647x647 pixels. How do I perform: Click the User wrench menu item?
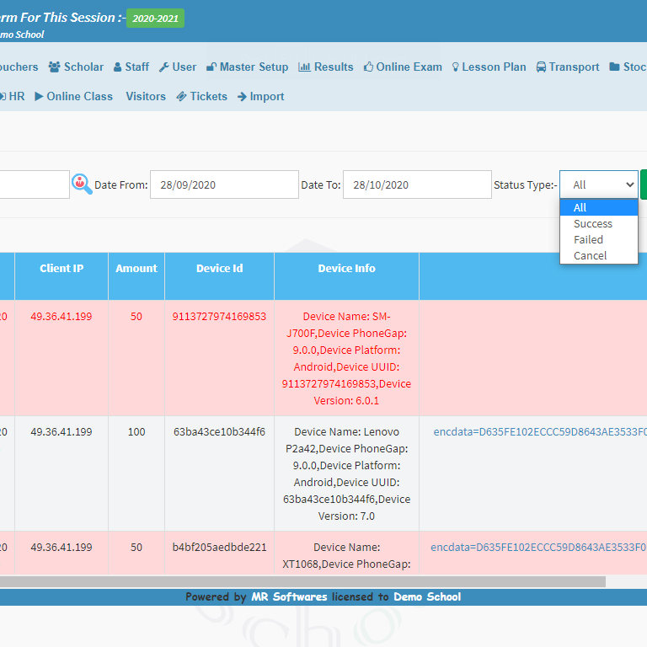click(x=178, y=67)
